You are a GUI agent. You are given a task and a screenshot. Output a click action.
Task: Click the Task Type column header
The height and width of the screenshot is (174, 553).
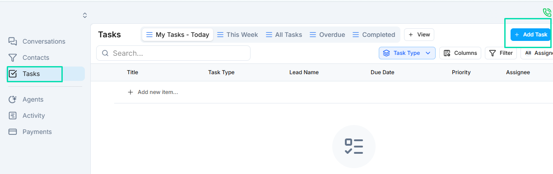click(221, 72)
